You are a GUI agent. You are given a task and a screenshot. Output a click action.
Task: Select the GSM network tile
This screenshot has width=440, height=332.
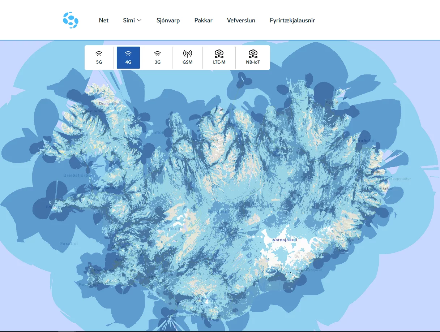(x=187, y=57)
